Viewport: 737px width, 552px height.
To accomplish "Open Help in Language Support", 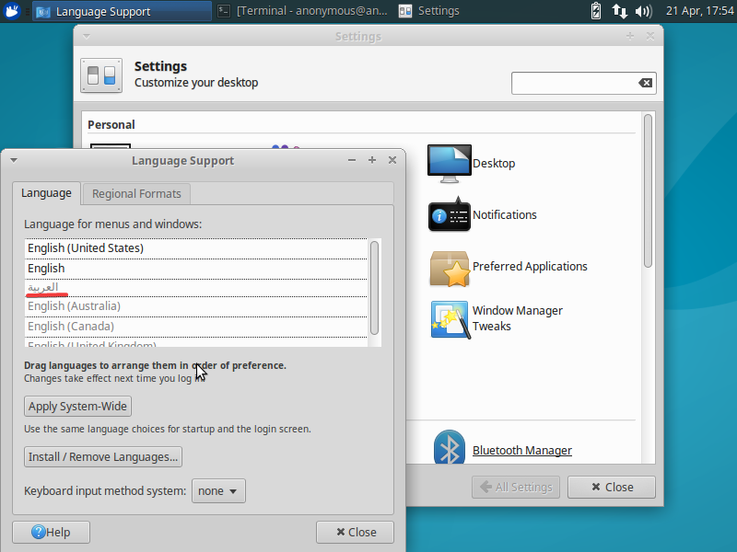I will pos(51,532).
